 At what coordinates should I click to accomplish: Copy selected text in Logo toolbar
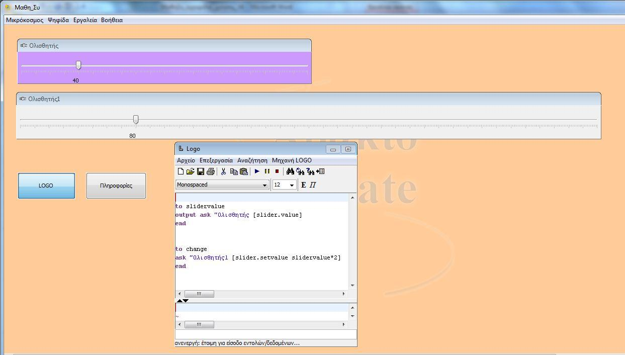pos(234,171)
